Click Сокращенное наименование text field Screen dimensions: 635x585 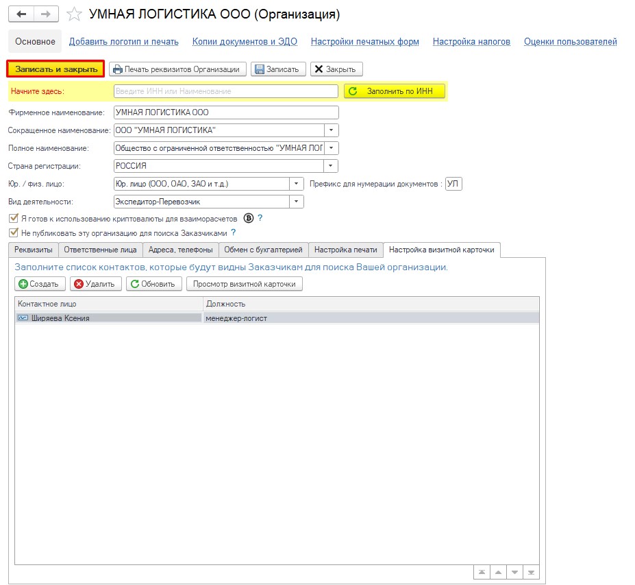point(219,130)
